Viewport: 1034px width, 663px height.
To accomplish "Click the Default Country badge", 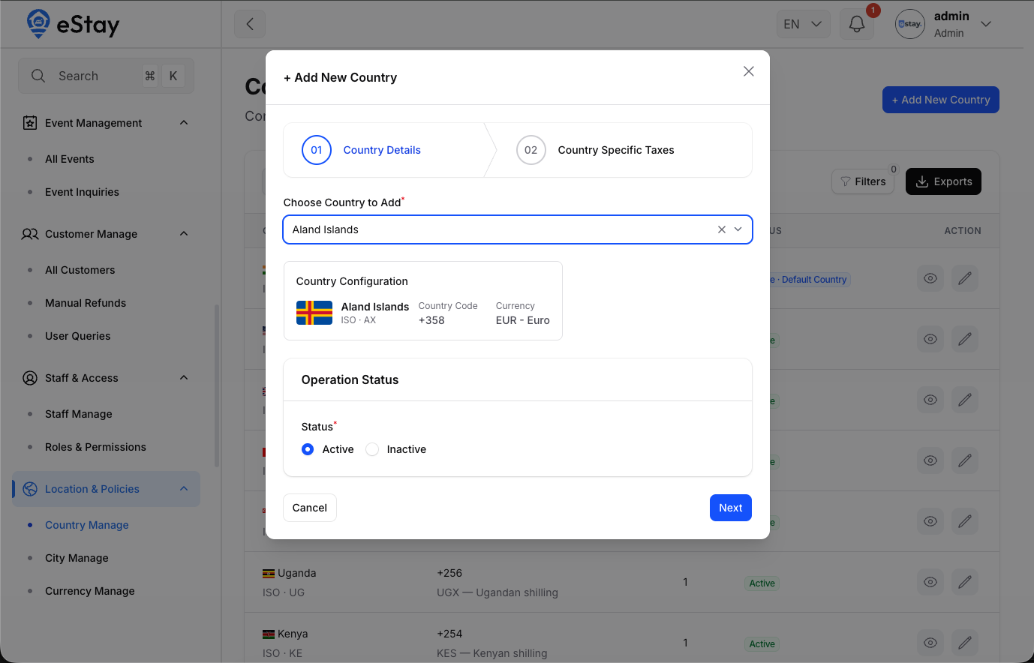I will 810,280.
